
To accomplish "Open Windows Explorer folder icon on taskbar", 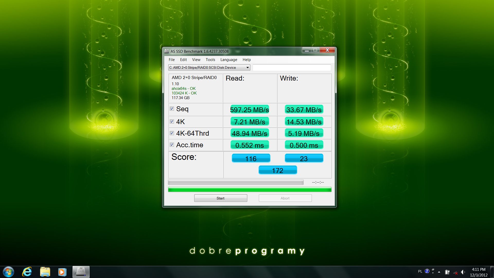I will (x=45, y=272).
